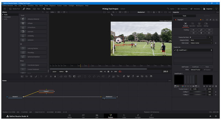Open the File menu
Viewport: 221px width, 120px height.
tap(16, 6)
